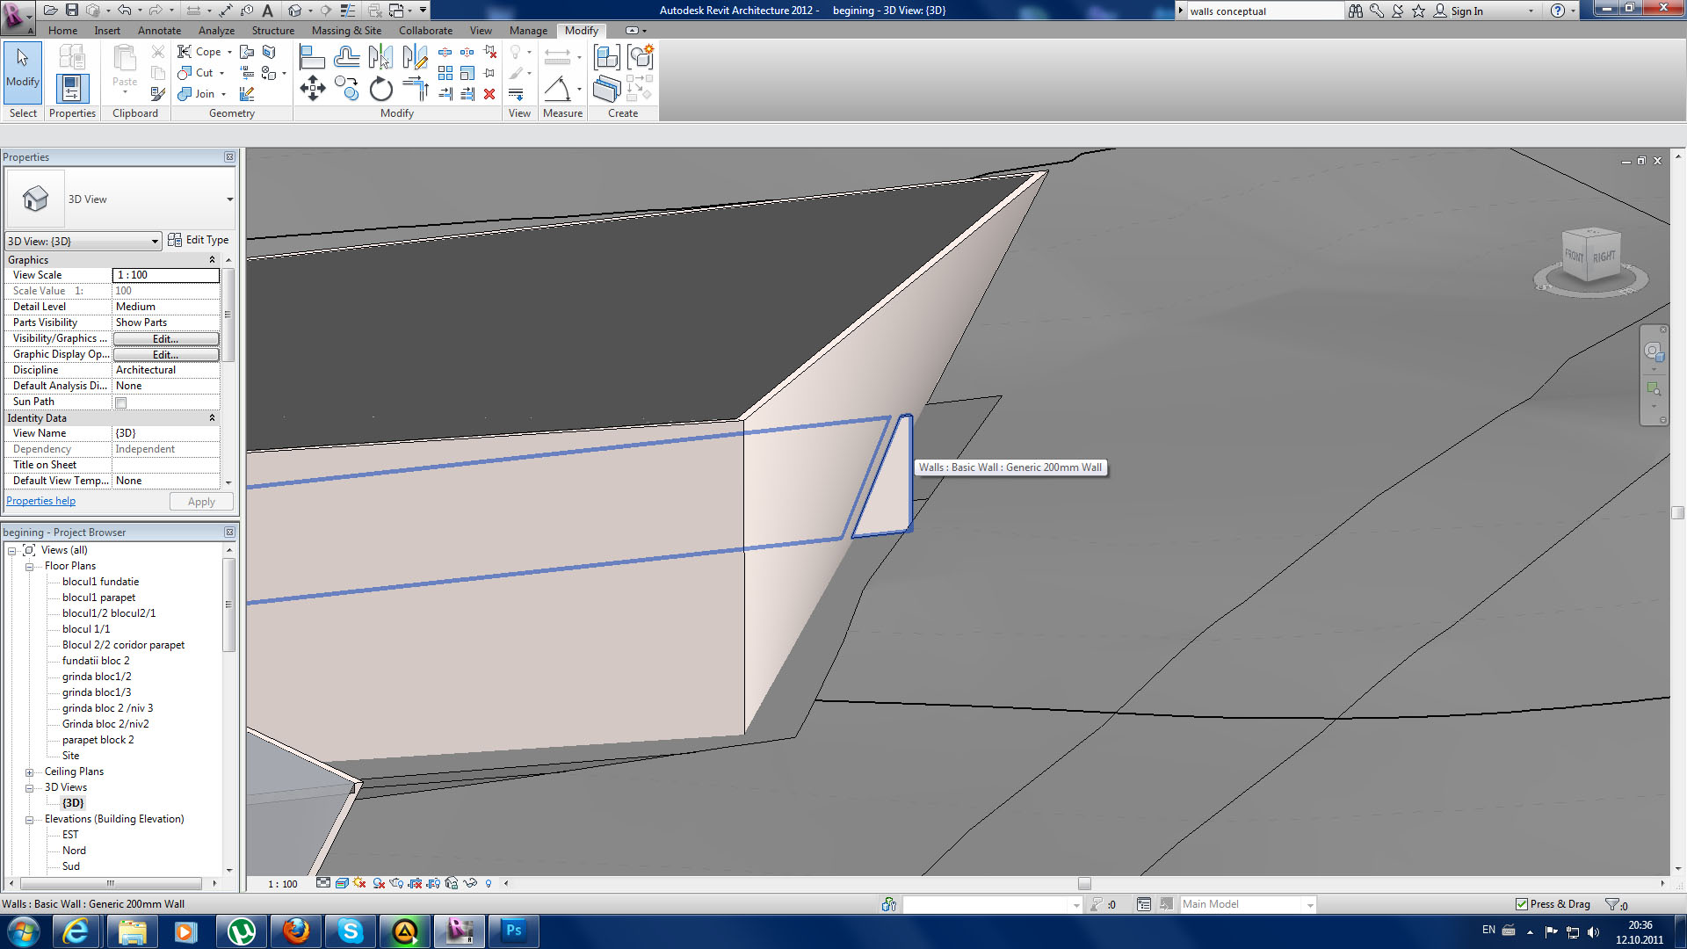Toggle the Sun Path checkbox
Viewport: 1687px width, 949px height.
pyautogui.click(x=121, y=402)
